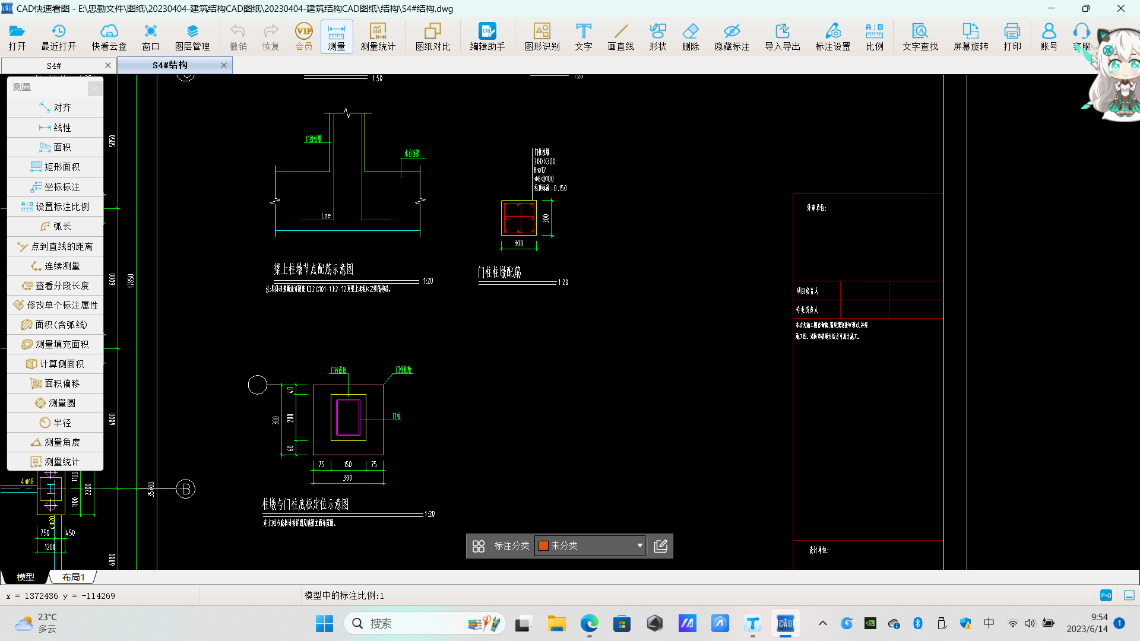
Task: Expand the system tray hidden icons chevron
Action: (x=822, y=623)
